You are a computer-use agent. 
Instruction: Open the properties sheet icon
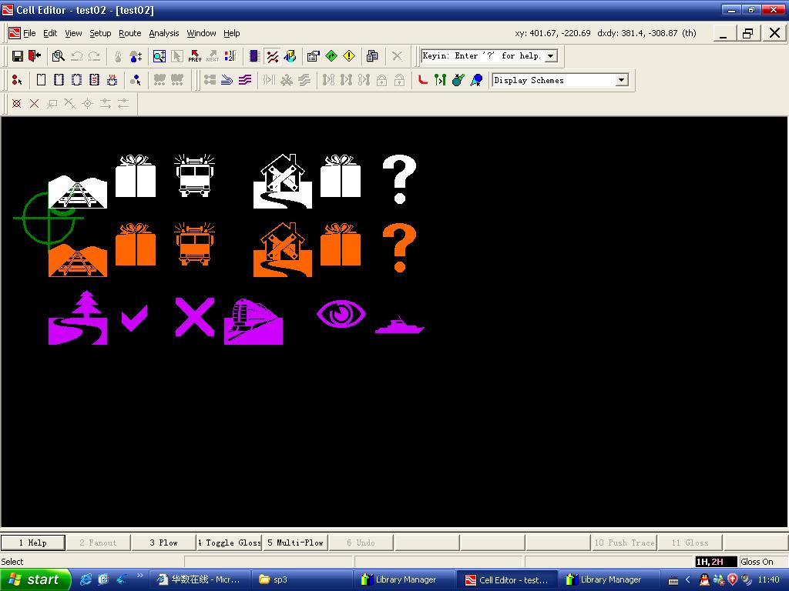coord(313,56)
